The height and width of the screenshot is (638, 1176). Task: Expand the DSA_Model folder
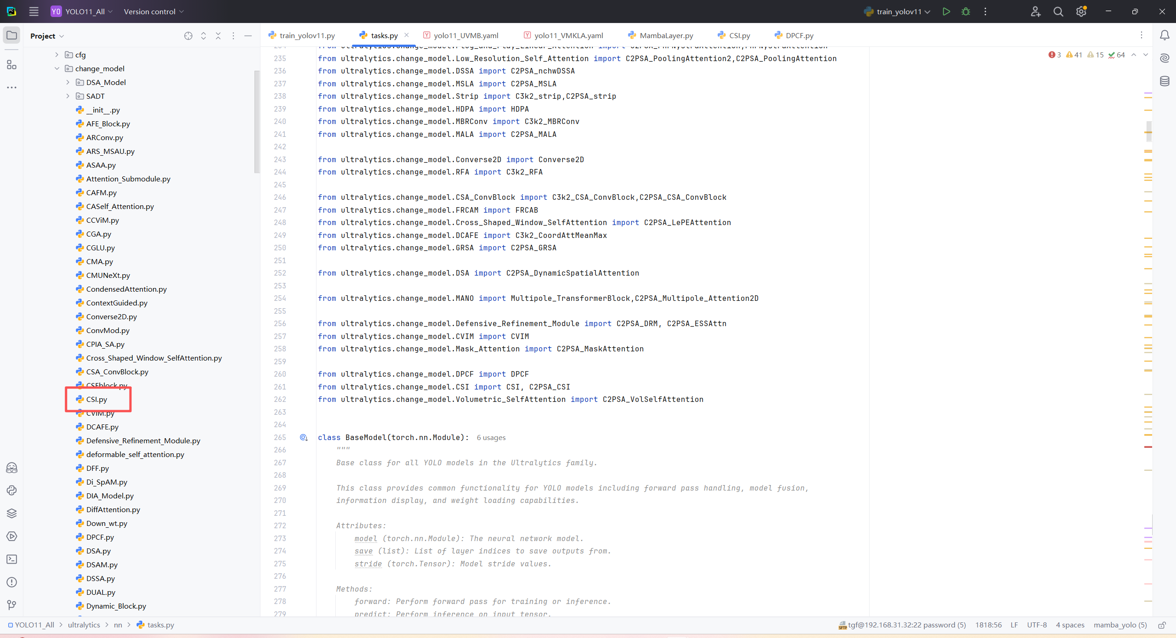coord(68,82)
